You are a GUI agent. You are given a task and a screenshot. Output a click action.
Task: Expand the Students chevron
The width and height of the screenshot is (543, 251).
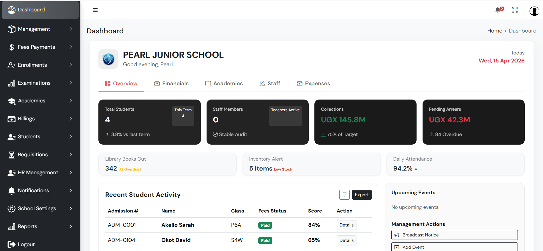[71, 137]
